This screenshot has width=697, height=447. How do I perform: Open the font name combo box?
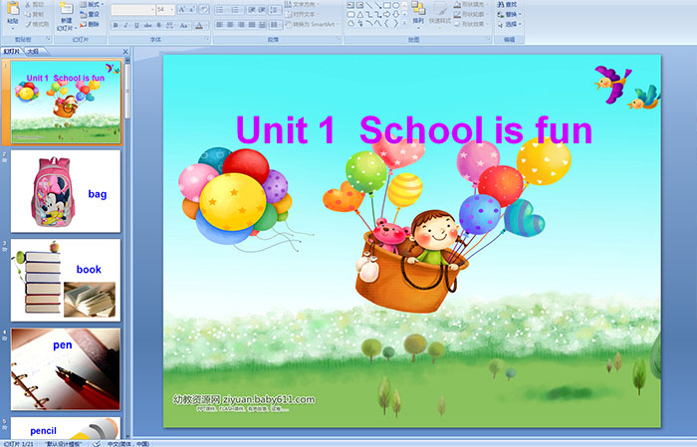tap(132, 10)
